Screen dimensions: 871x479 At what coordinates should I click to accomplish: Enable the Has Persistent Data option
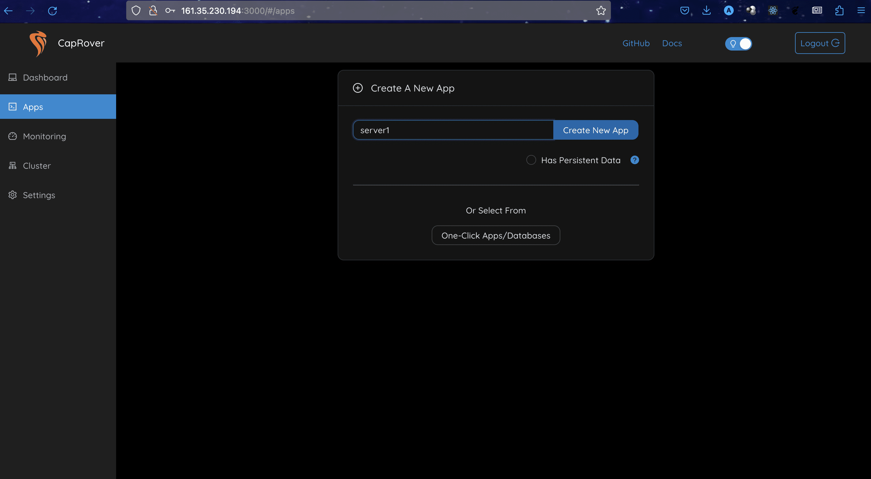click(531, 160)
